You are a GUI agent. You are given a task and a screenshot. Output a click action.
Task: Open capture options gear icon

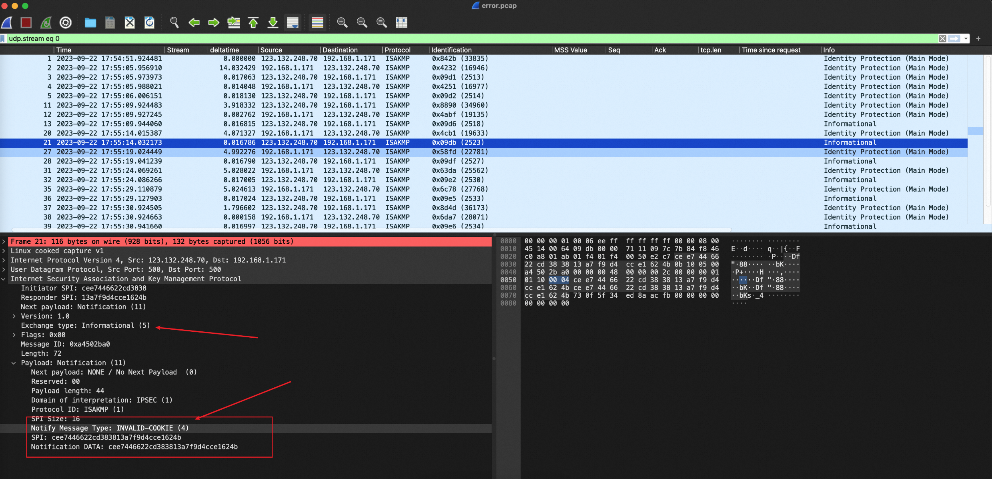66,22
